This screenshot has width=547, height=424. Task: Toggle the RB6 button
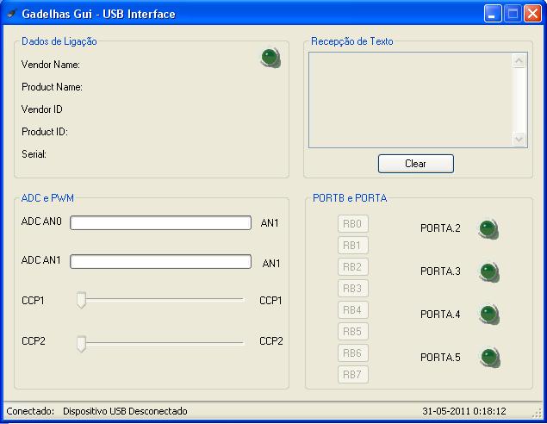(353, 353)
